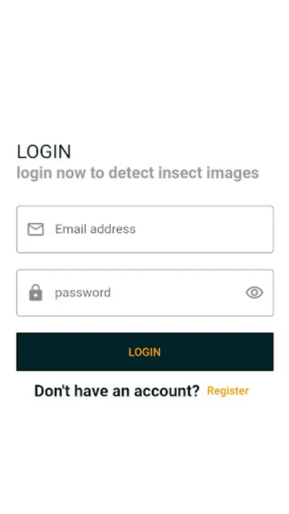Click the "login now to detect insect images" subtitle
This screenshot has width=289, height=514.
138,172
